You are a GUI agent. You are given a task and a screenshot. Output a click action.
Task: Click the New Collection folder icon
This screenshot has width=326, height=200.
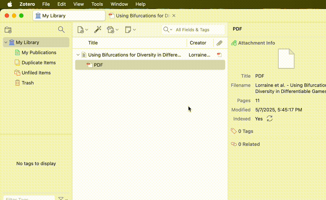tap(8, 30)
